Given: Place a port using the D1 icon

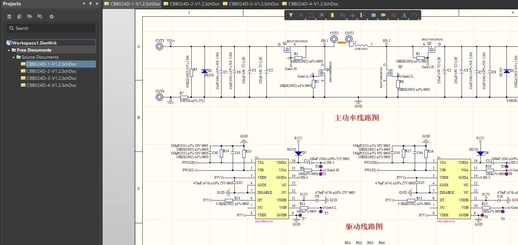Looking at the screenshot, I should [383, 15].
